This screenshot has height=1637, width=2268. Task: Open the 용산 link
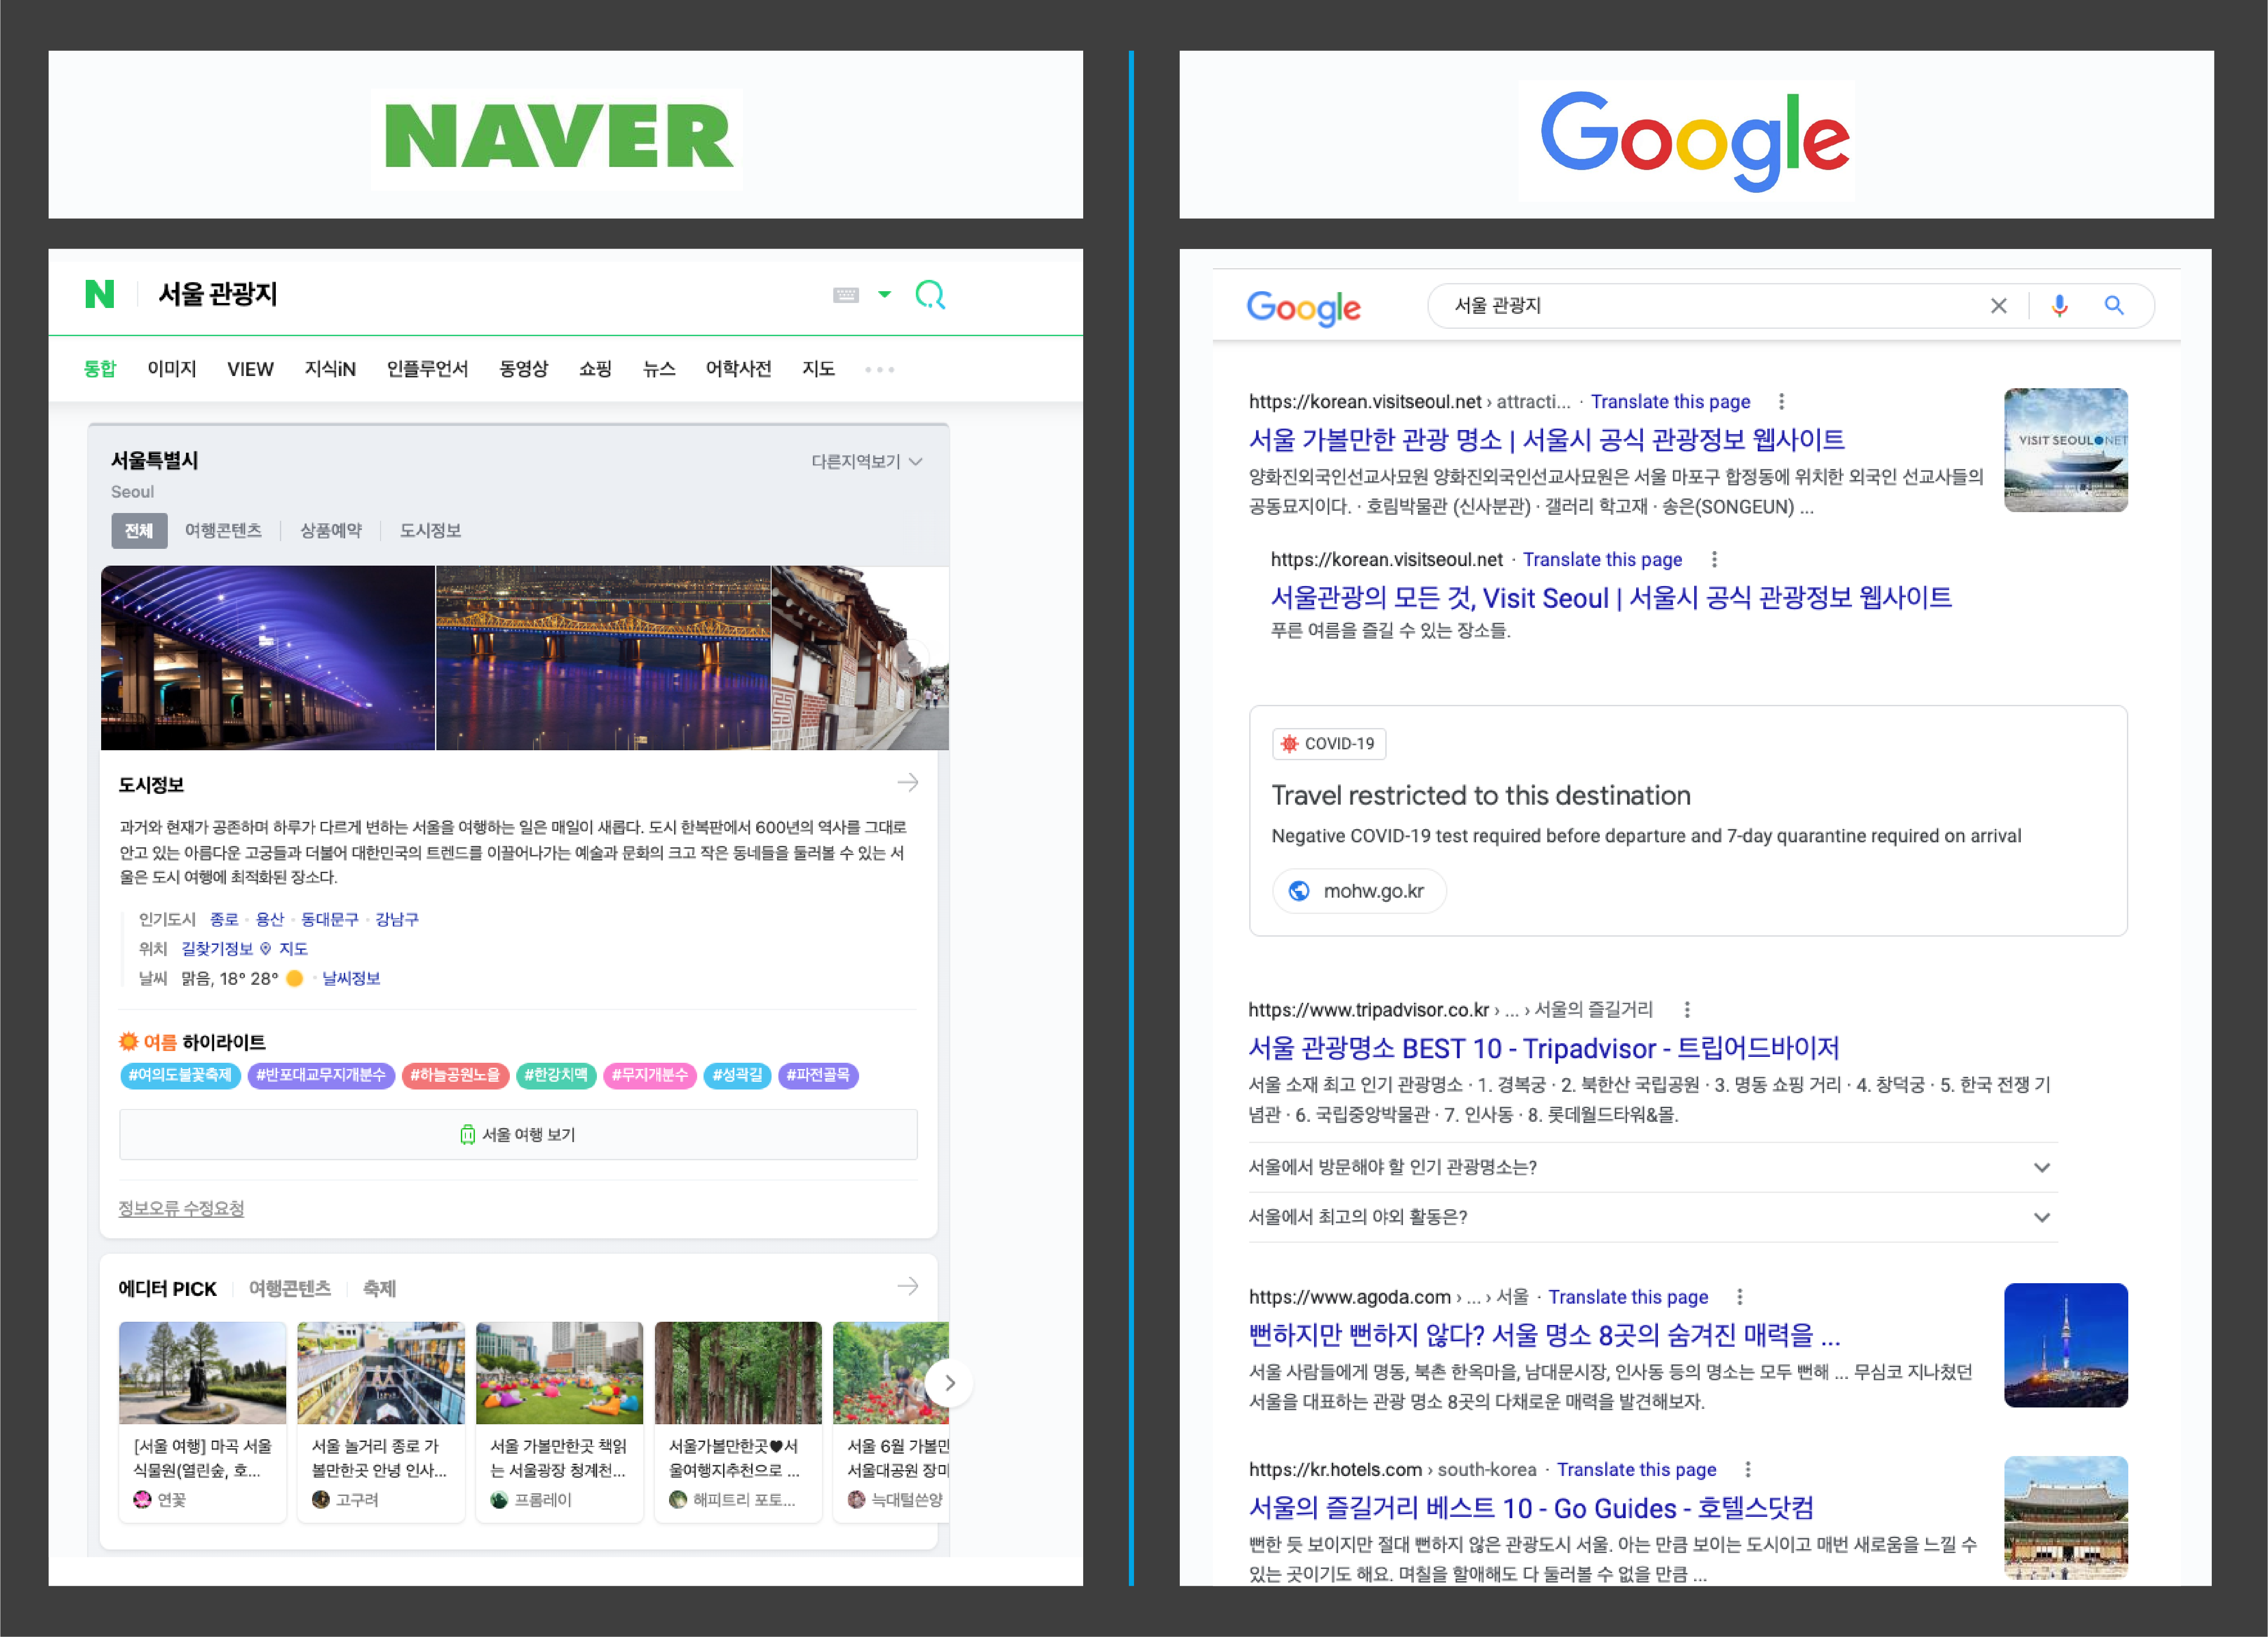pos(270,919)
